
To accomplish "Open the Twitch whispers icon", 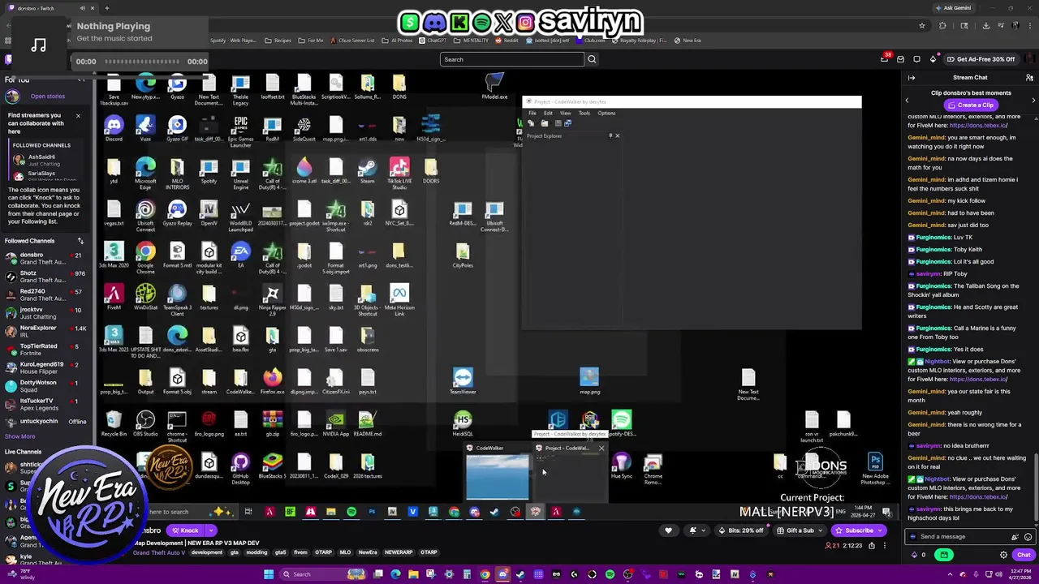I will click(x=916, y=59).
